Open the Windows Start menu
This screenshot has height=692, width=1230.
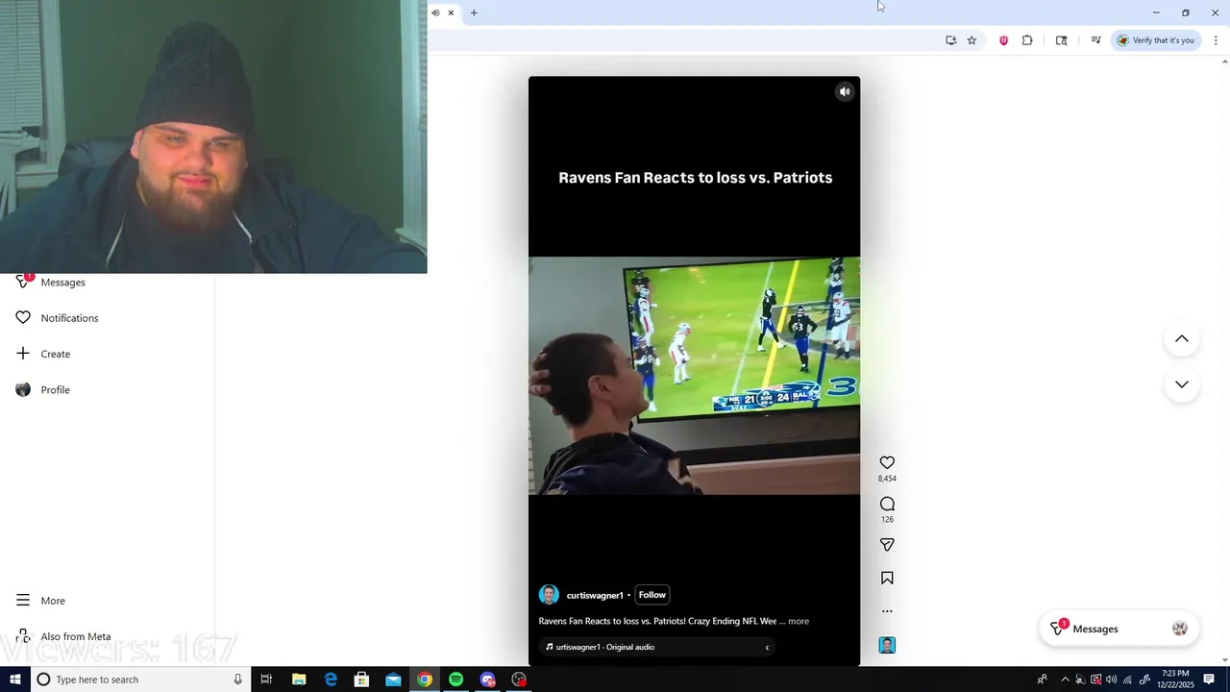click(15, 680)
